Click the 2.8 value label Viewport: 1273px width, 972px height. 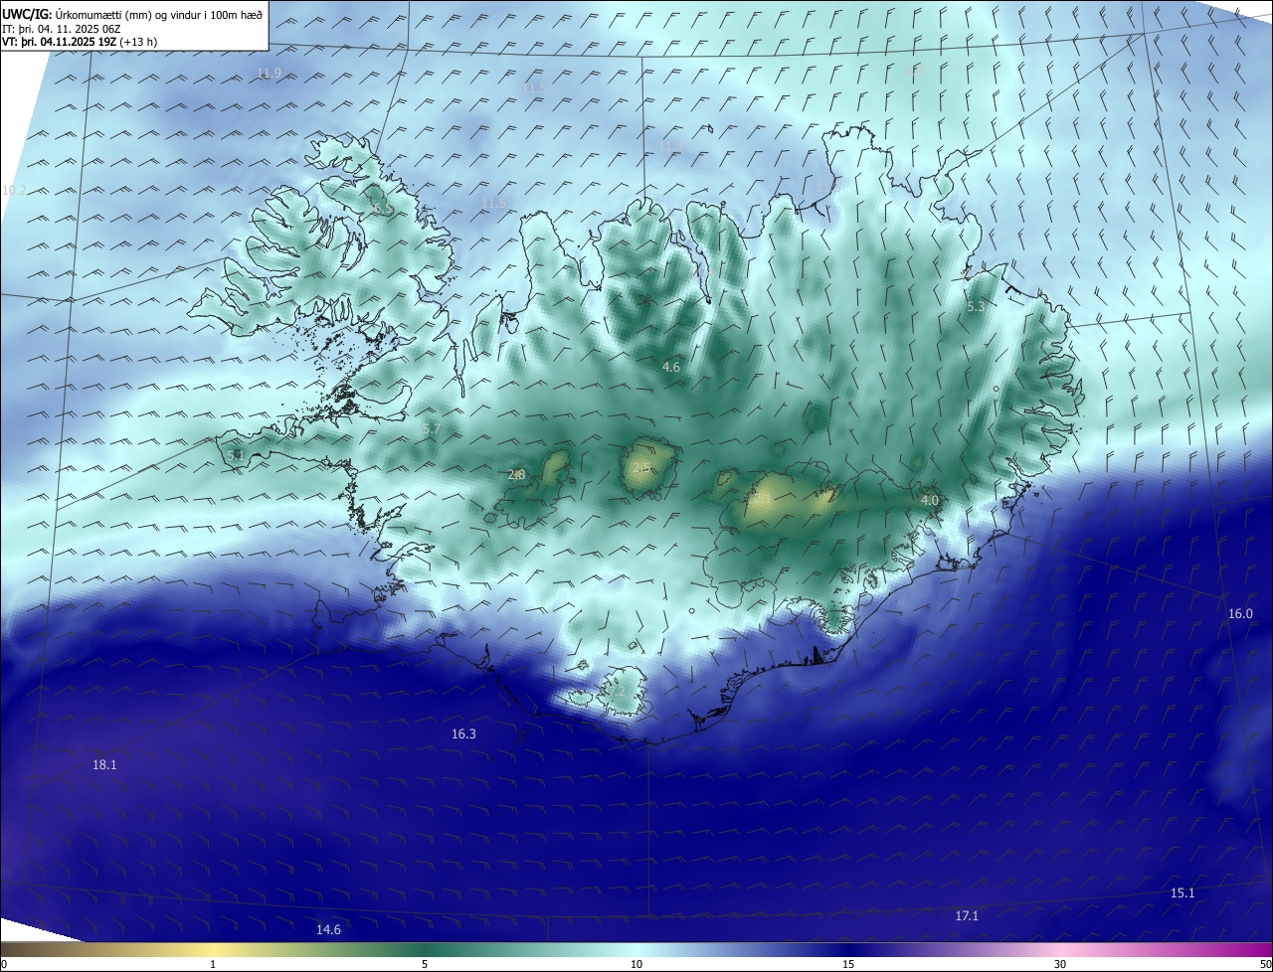pyautogui.click(x=516, y=475)
